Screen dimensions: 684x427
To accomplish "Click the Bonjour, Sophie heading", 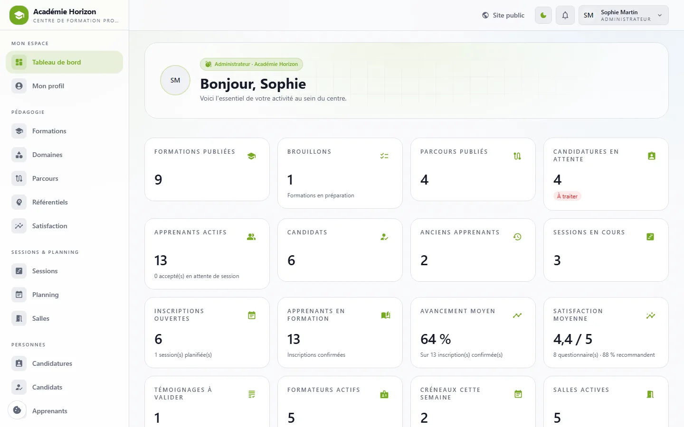I will pos(253,84).
